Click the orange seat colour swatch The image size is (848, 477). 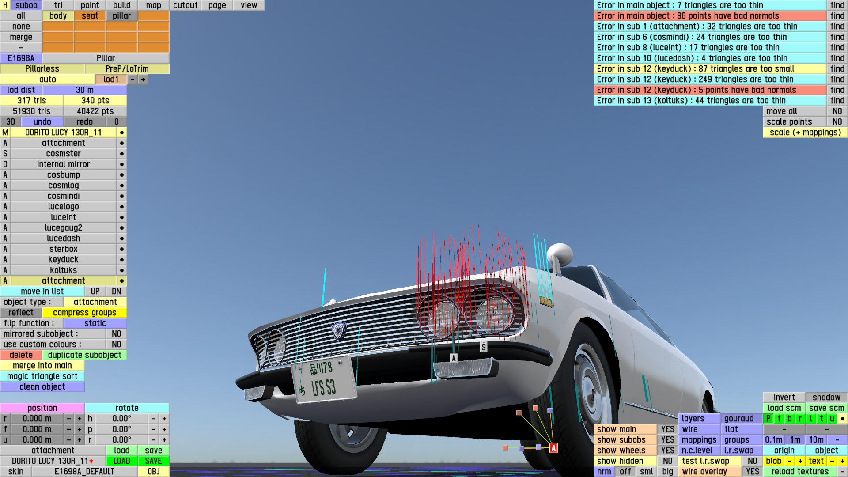90,16
